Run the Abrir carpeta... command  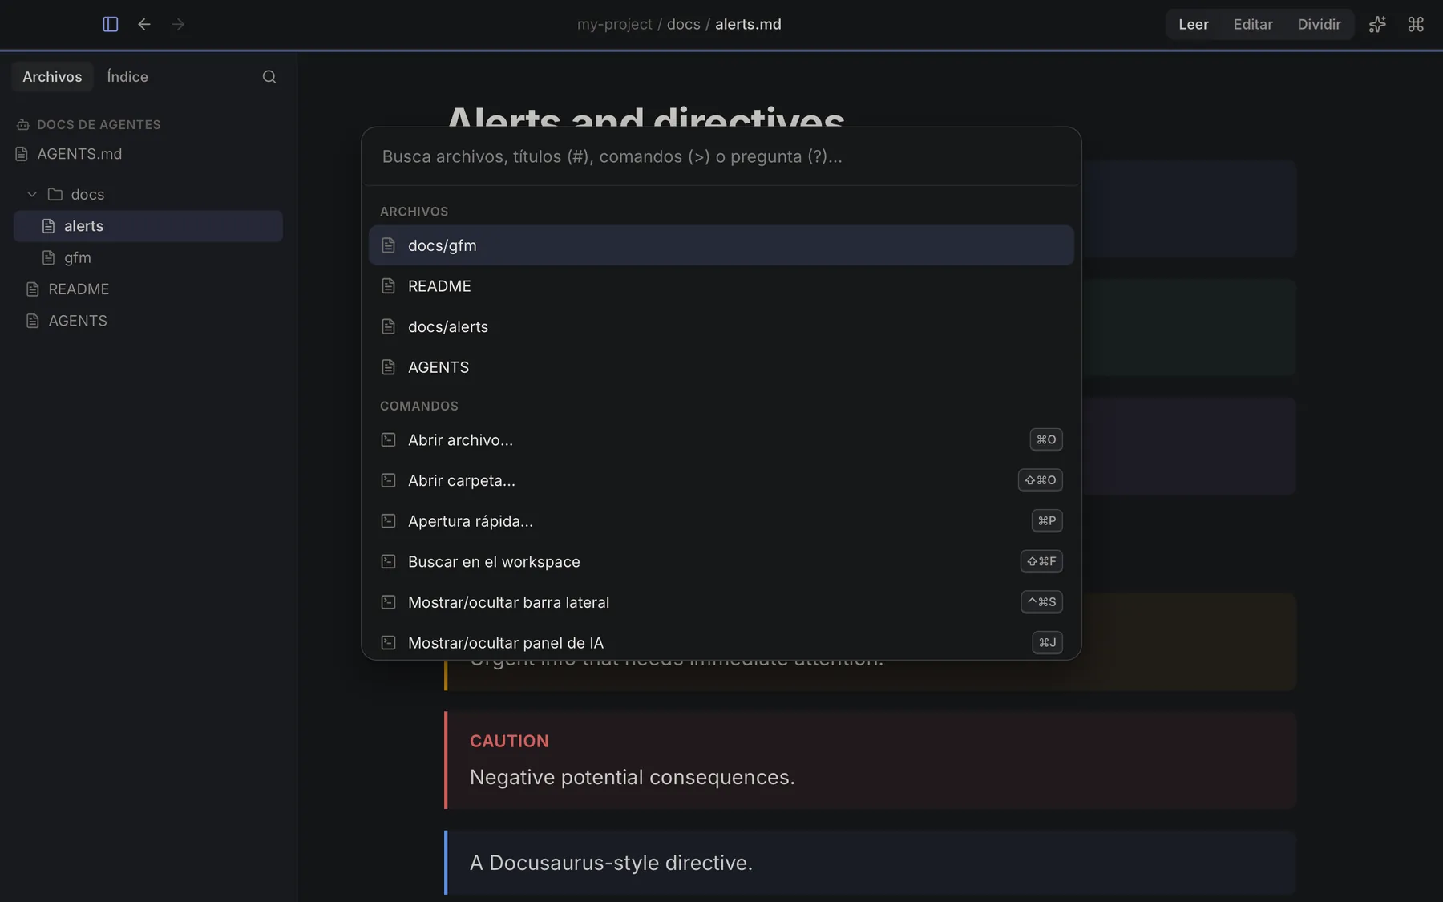(x=721, y=480)
